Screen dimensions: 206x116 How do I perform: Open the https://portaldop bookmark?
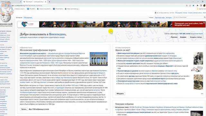[72, 9]
